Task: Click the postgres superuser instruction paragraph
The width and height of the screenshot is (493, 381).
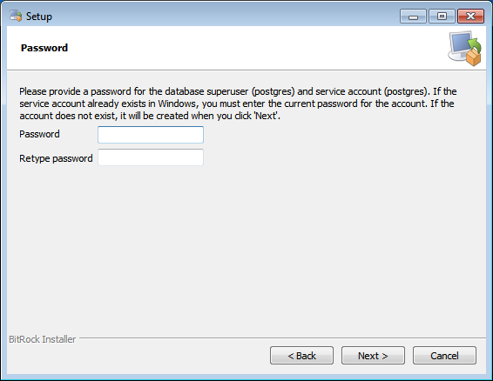Action: (238, 104)
